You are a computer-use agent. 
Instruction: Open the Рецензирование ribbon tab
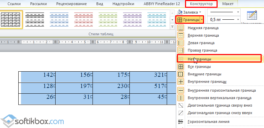[72, 4]
